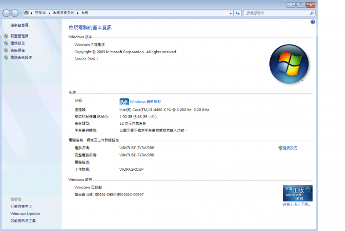Click system type value 32 位元作業系統
Image resolution: width=345 pixels, height=231 pixels.
click(133, 123)
